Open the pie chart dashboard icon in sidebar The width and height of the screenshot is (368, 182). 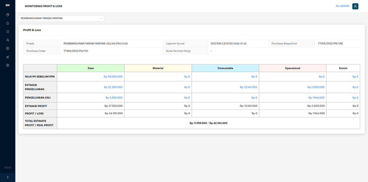(x=7, y=15)
